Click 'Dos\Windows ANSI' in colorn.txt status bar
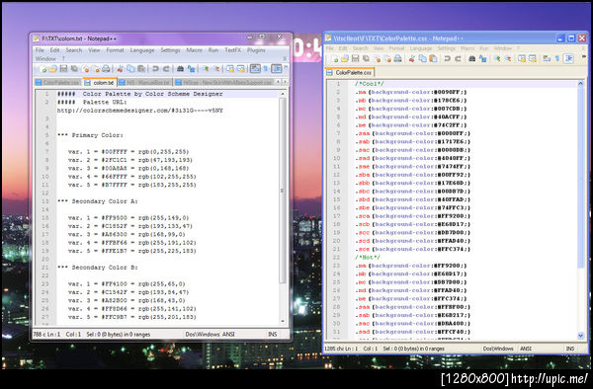Image resolution: width=593 pixels, height=389 pixels. [x=210, y=335]
